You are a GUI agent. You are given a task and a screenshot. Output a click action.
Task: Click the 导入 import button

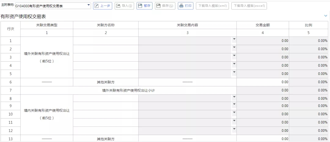[x=124, y=6]
